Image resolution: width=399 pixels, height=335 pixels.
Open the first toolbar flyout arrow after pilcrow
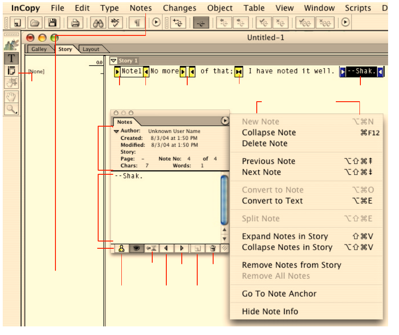click(x=156, y=22)
